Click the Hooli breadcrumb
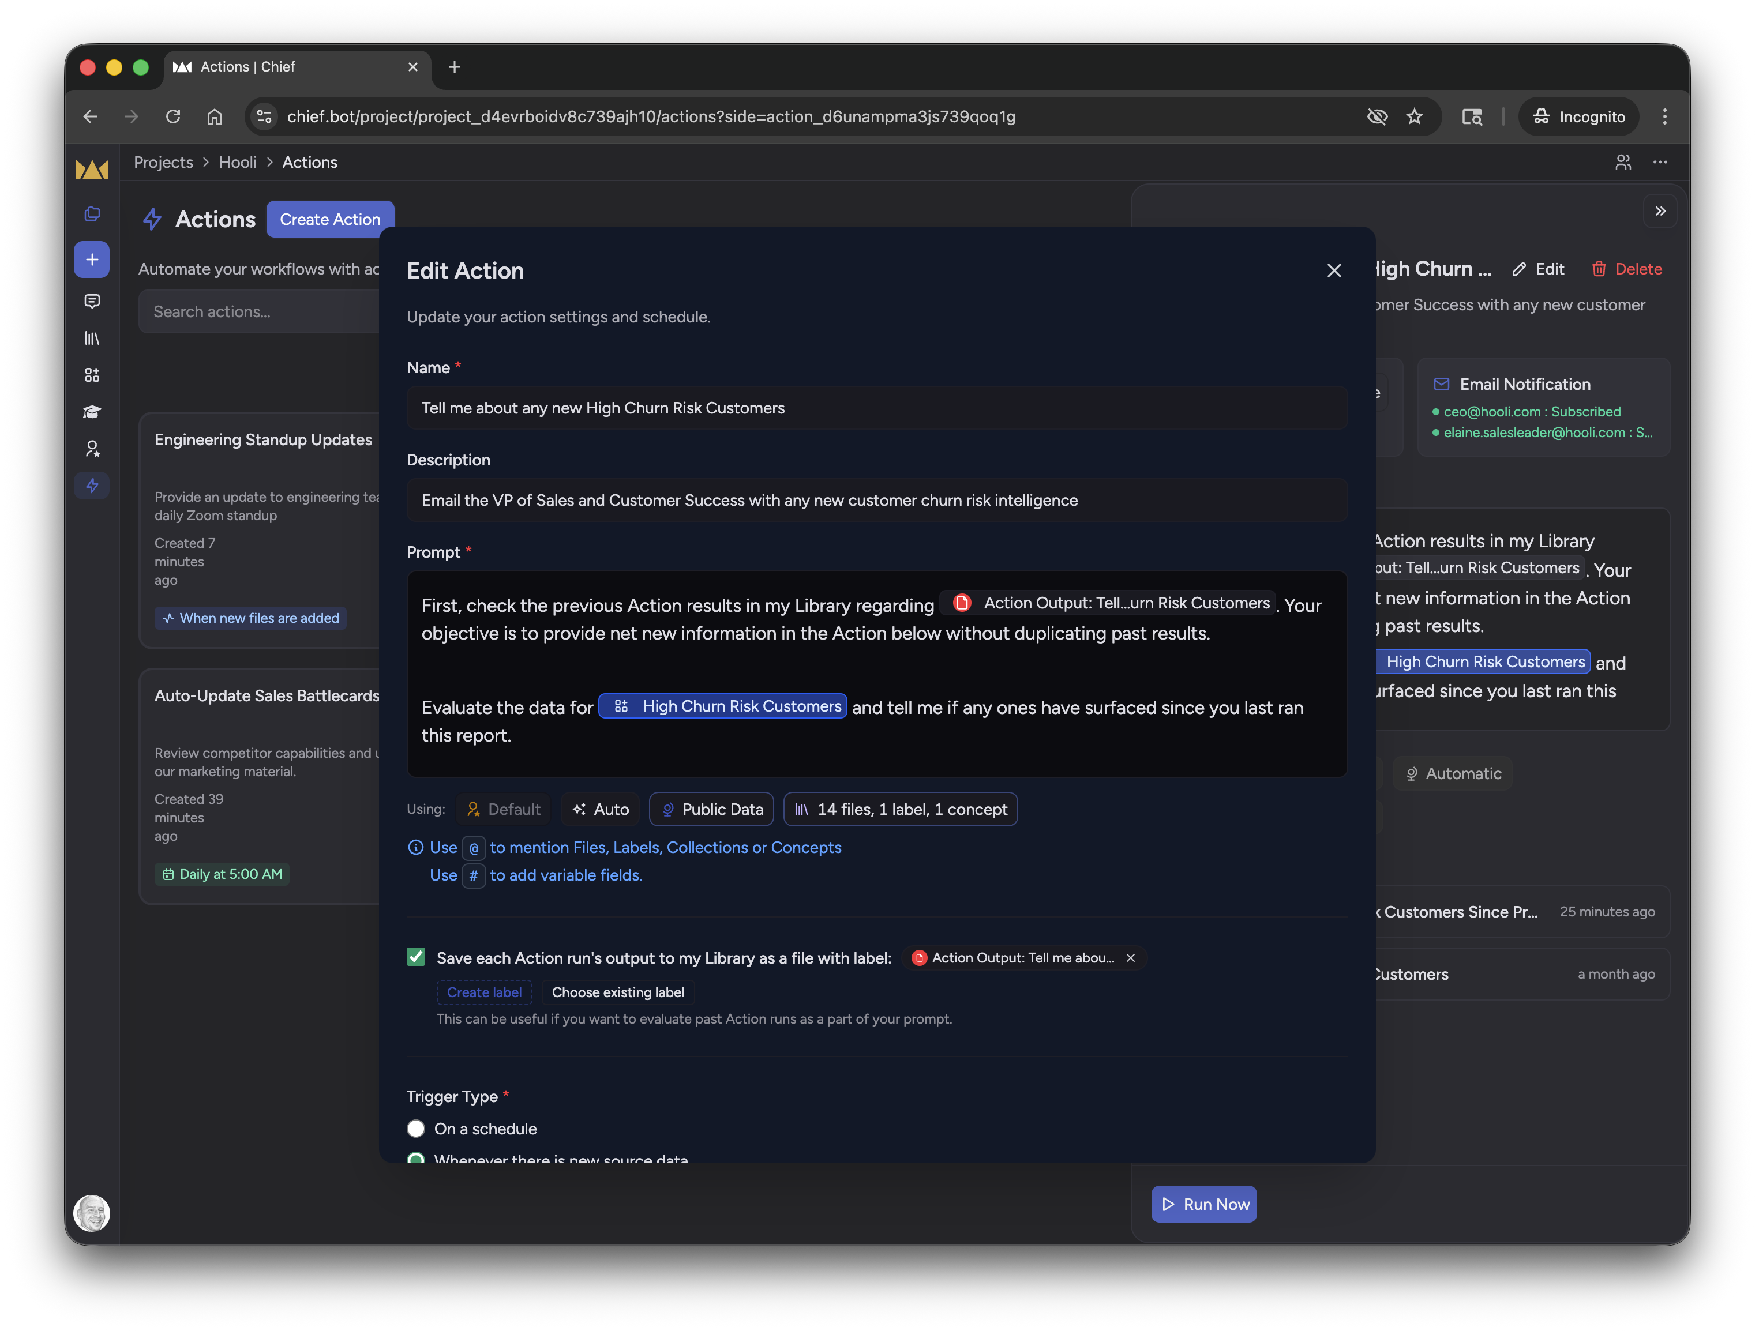 point(238,162)
